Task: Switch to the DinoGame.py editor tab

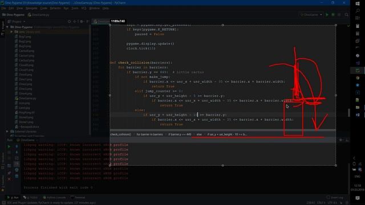Action: coord(102,22)
